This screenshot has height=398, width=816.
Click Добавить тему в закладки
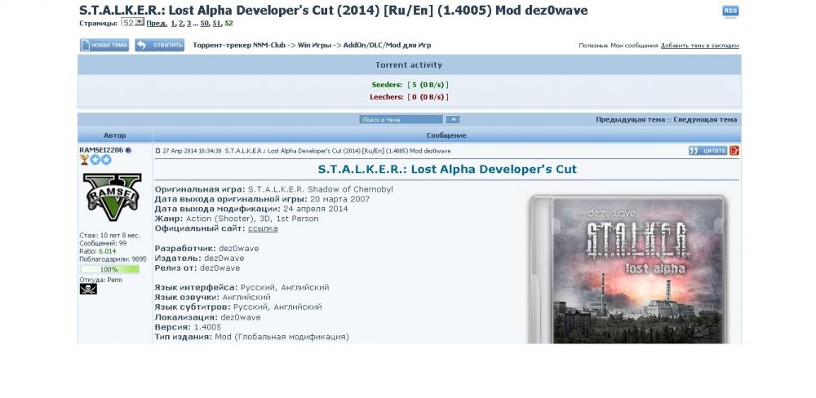[699, 46]
